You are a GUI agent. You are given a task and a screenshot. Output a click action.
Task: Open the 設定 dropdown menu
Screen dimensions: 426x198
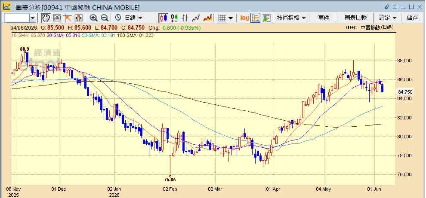(x=388, y=18)
